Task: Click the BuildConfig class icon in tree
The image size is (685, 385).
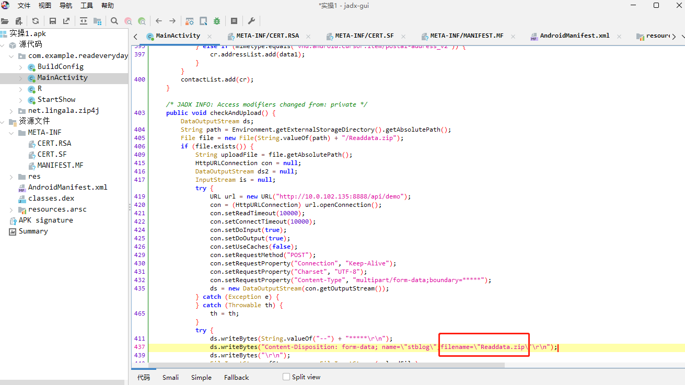Action: point(31,67)
